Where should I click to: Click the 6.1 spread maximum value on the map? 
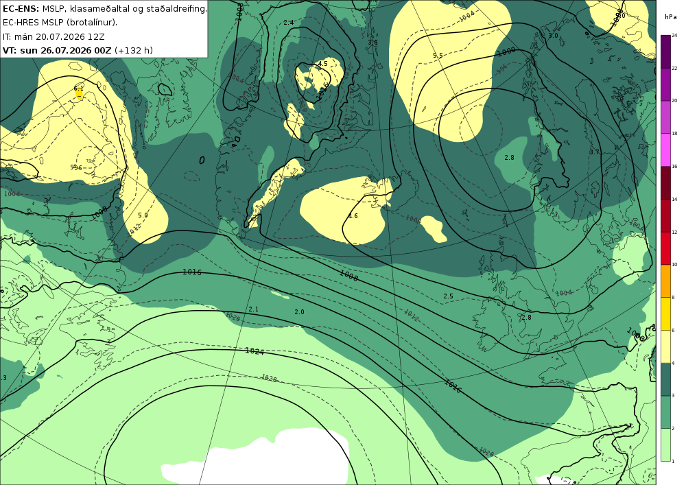point(79,88)
